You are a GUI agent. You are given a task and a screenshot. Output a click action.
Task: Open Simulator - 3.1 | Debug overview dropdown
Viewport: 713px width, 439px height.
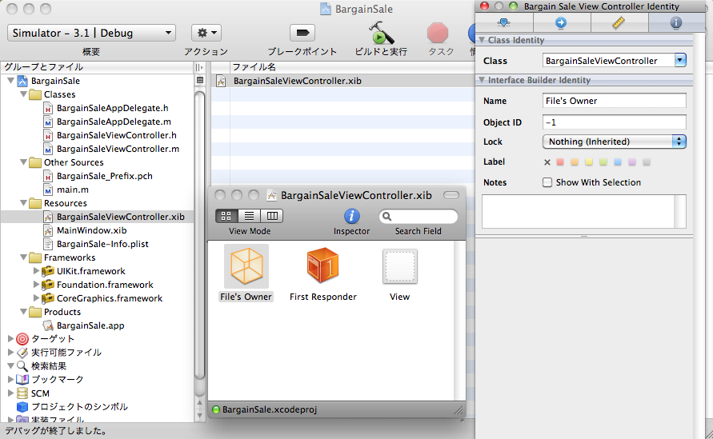91,33
